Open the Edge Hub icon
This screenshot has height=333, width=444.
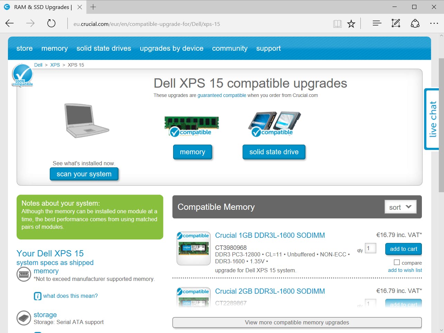[x=377, y=23]
